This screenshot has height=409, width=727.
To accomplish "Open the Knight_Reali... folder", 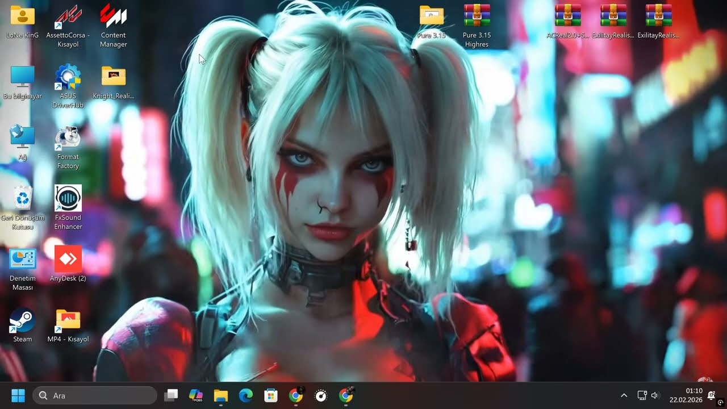I will 114,83.
